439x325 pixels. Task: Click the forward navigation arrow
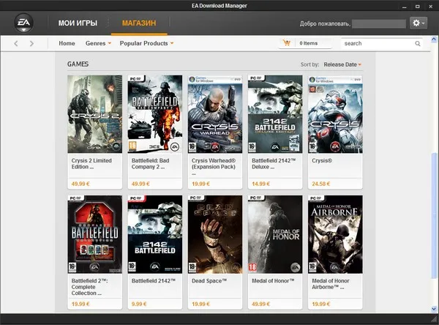[x=31, y=44]
